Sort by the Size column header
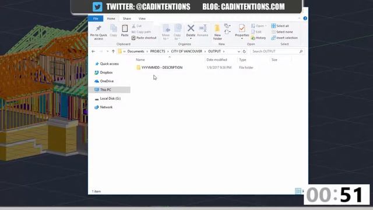The image size is (373, 210). pyautogui.click(x=275, y=60)
